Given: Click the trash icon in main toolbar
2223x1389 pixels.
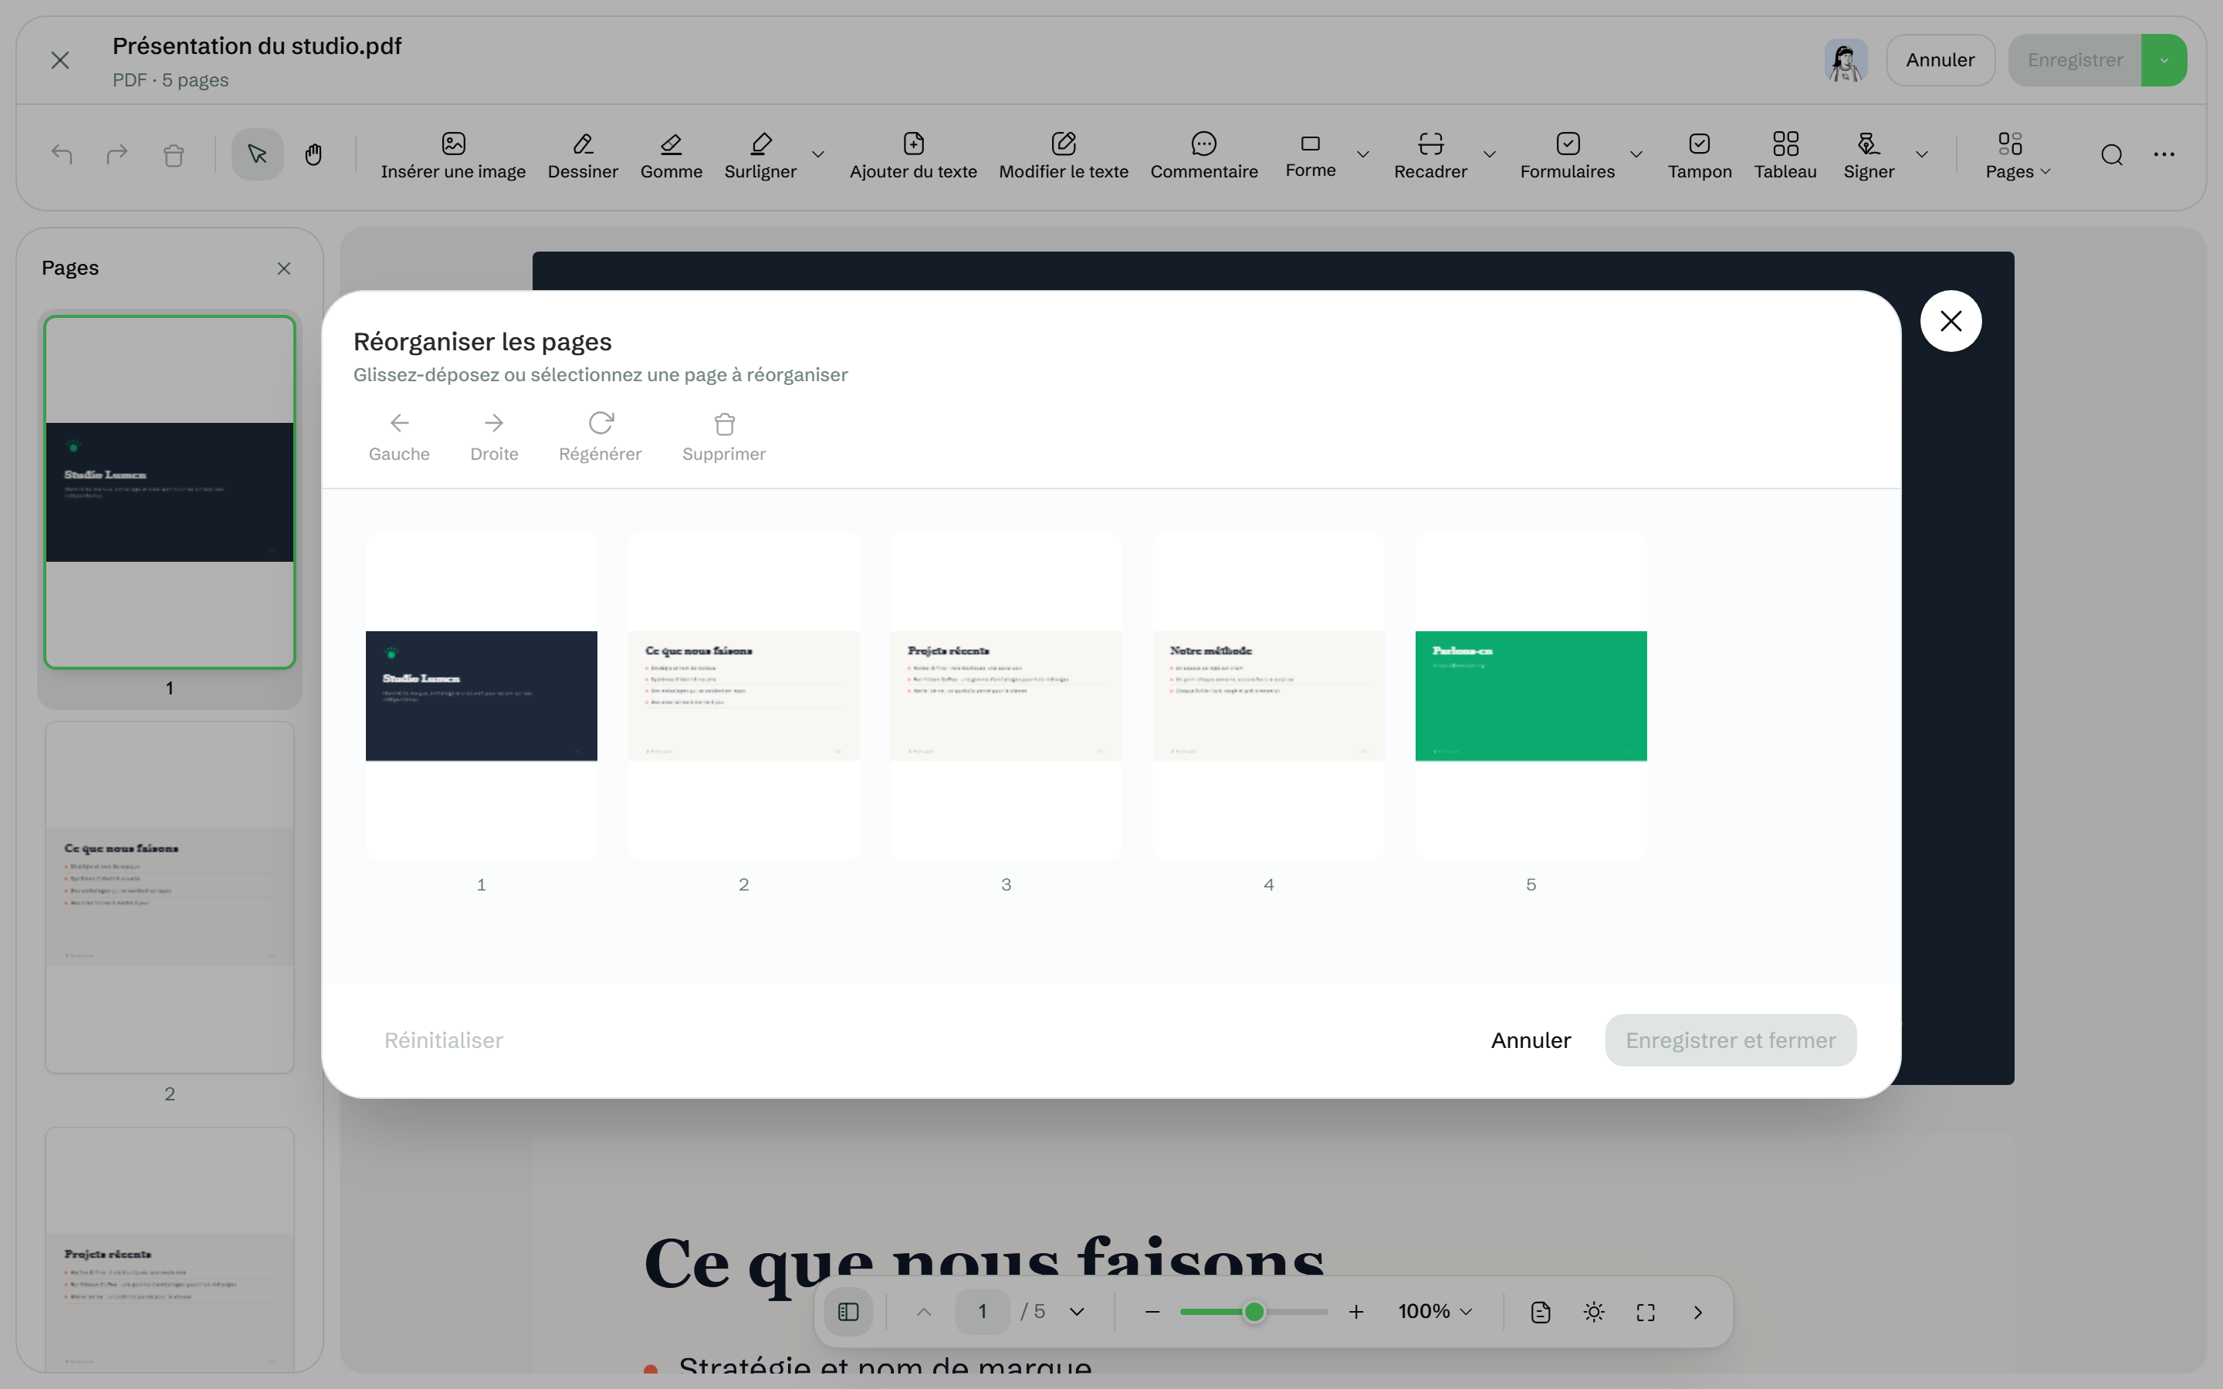Looking at the screenshot, I should pyautogui.click(x=174, y=154).
